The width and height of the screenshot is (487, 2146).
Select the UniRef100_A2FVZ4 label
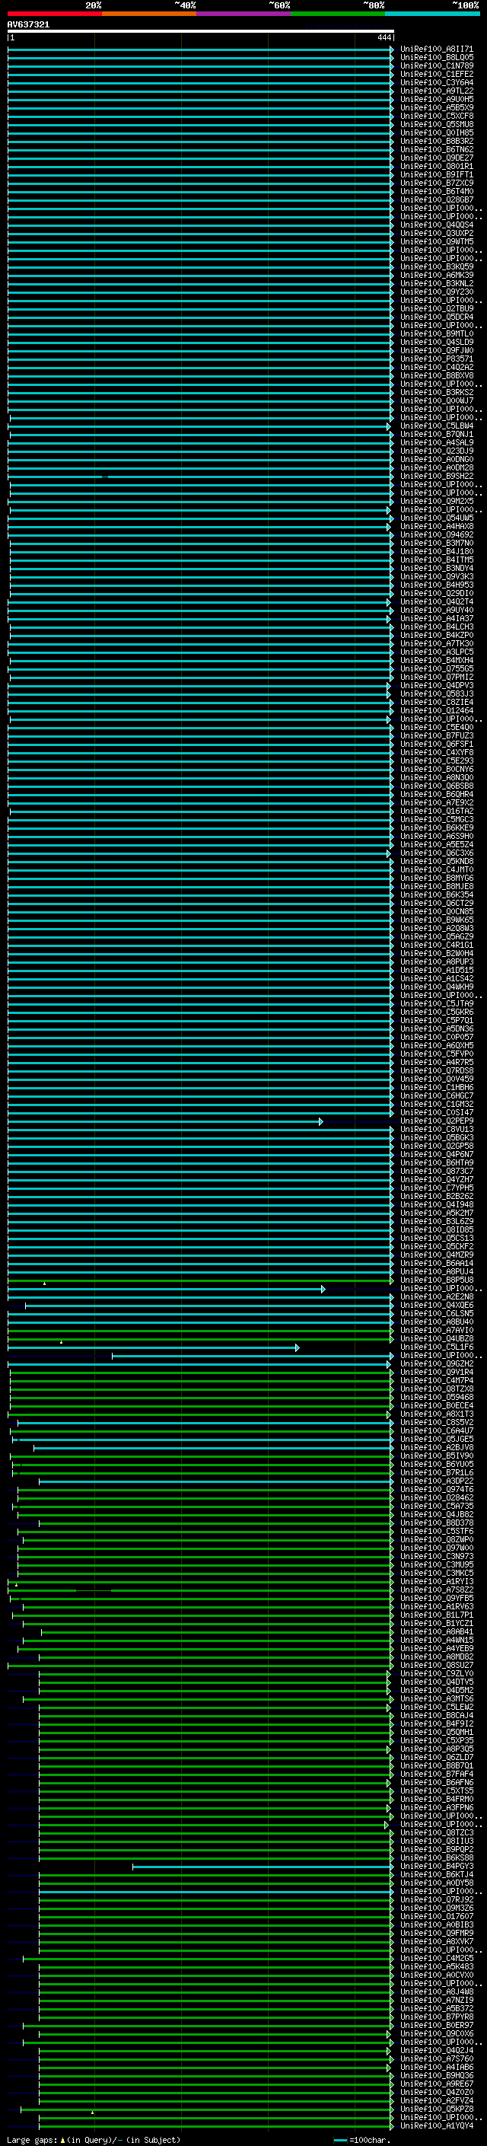(437, 2100)
